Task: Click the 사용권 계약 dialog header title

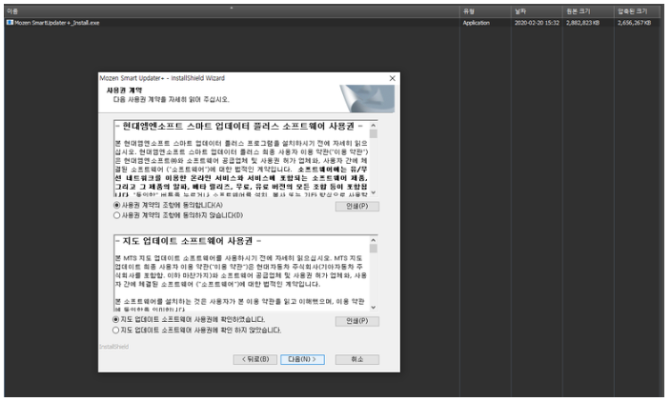Action: (124, 90)
